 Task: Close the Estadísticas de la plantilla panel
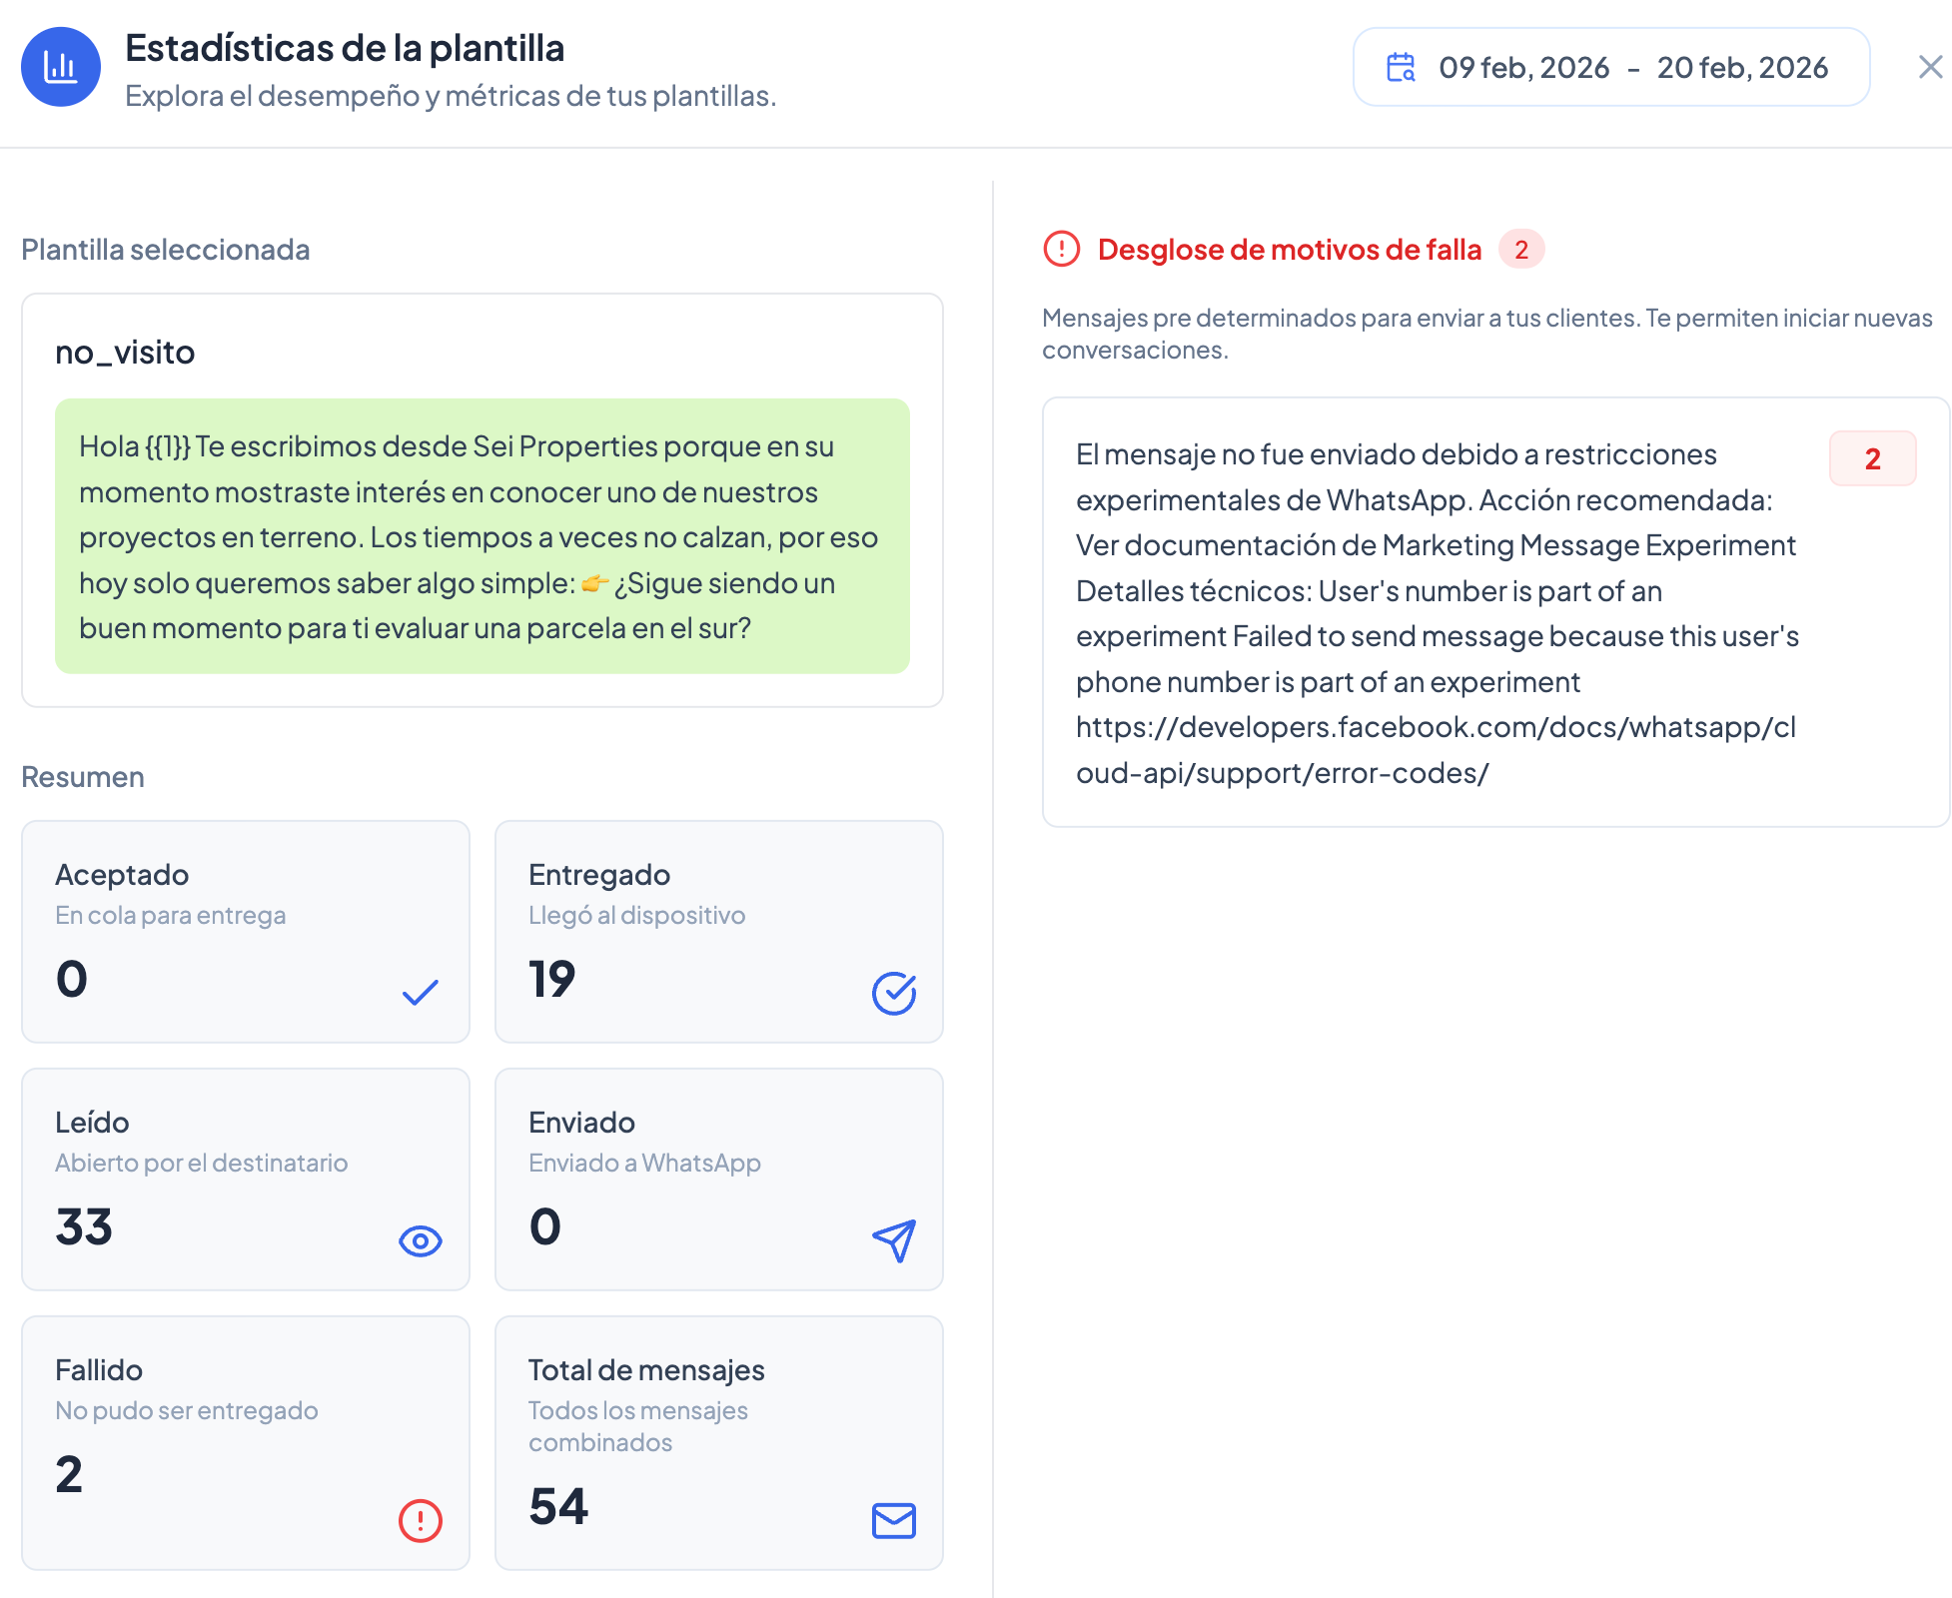tap(1930, 67)
